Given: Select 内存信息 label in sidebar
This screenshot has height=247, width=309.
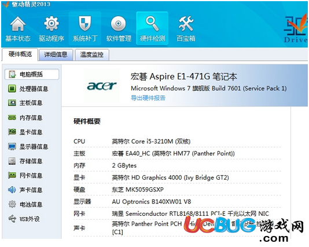Looking at the screenshot, I should 31,118.
